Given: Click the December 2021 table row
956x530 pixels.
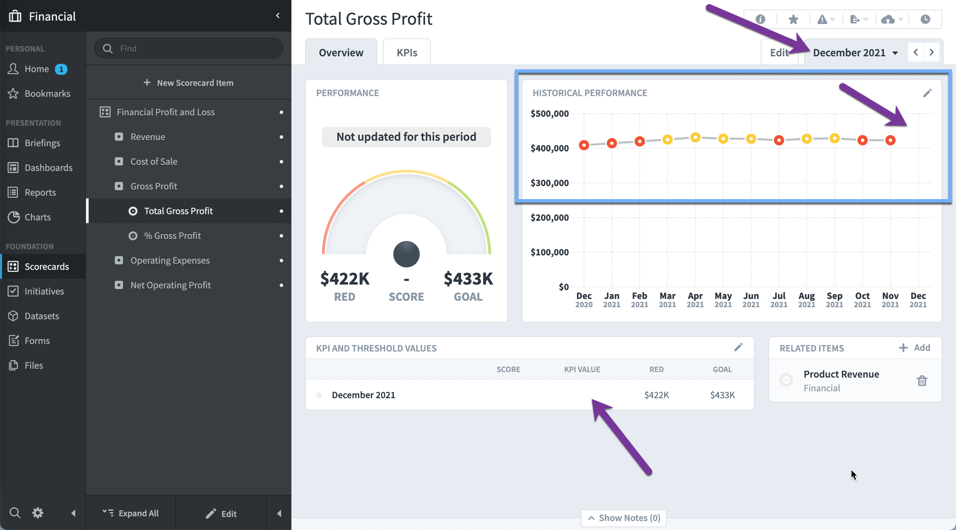Looking at the screenshot, I should (x=530, y=395).
